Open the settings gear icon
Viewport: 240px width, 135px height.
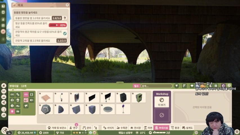(x=237, y=132)
